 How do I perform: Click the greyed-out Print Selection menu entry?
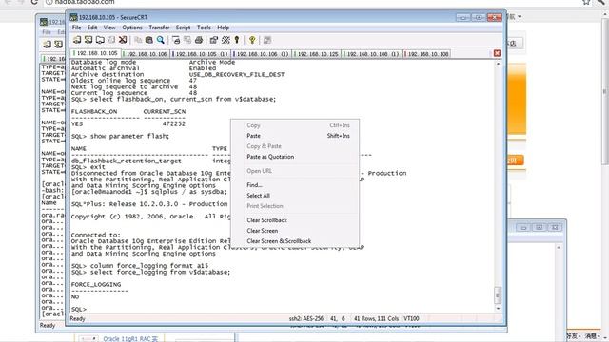[295, 206]
